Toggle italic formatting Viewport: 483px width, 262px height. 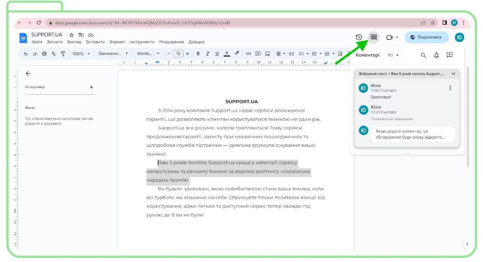pyautogui.click(x=207, y=54)
